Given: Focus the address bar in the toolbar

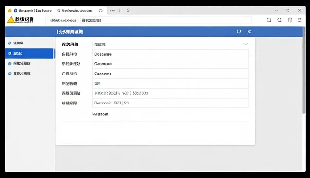Looking at the screenshot, I should click(166, 20).
